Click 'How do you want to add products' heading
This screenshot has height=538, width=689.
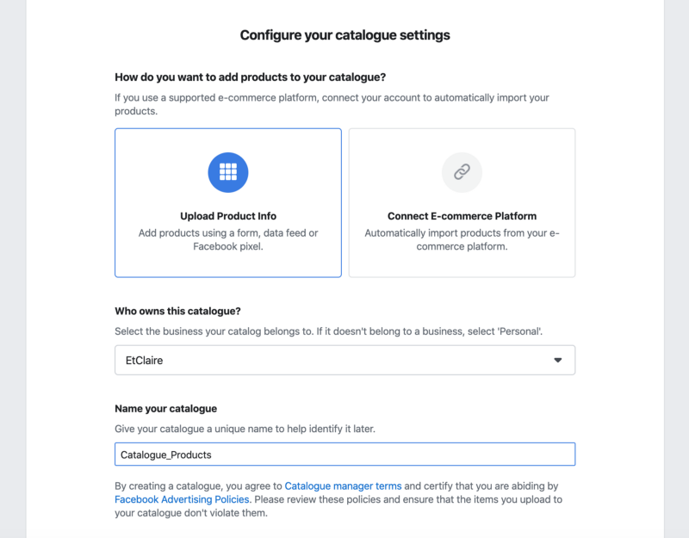(250, 77)
